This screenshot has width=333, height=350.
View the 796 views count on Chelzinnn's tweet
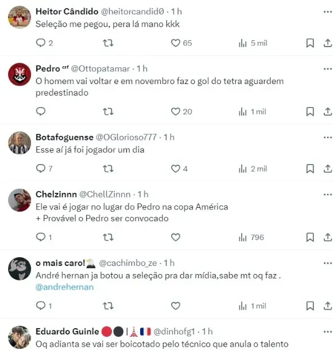251,238
